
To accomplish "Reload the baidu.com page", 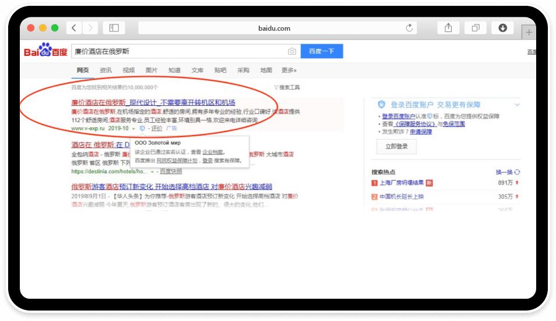I will (409, 28).
